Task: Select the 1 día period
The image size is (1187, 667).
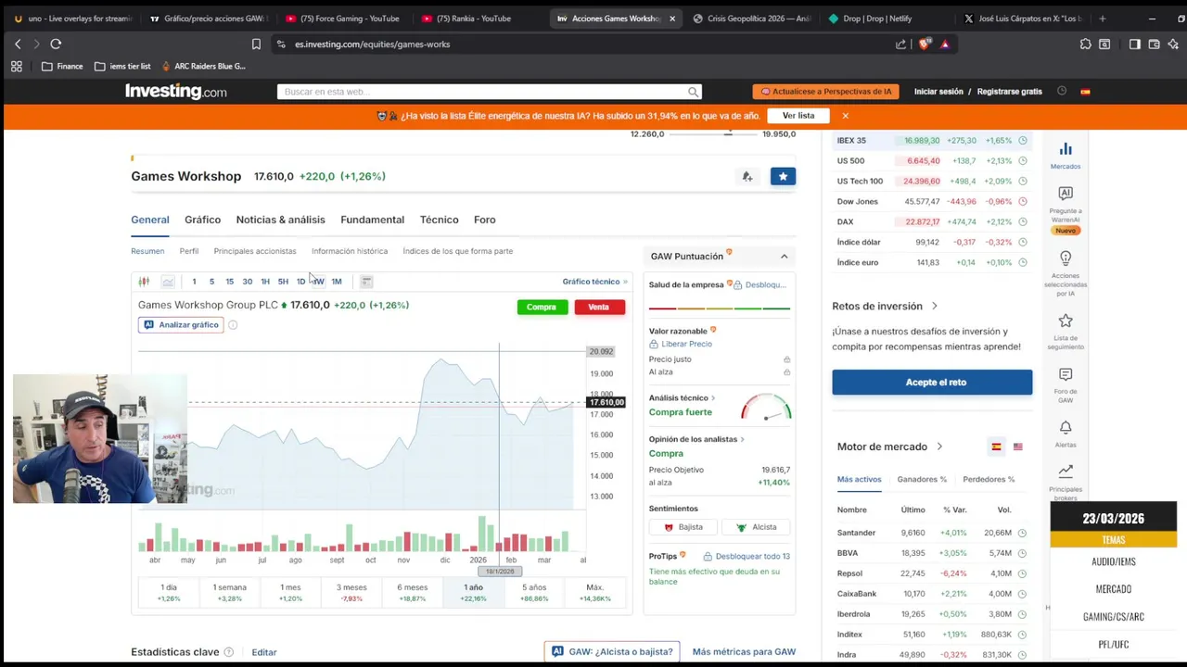Action: 168,592
